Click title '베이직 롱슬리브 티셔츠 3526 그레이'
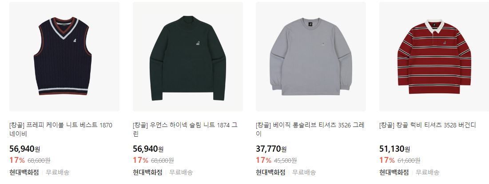Screen dimensions: 489x184 [310, 130]
